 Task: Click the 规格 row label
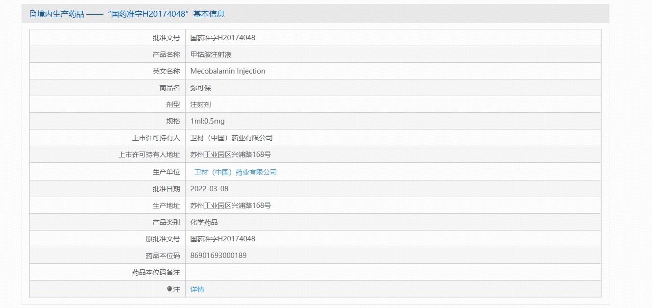coord(173,121)
